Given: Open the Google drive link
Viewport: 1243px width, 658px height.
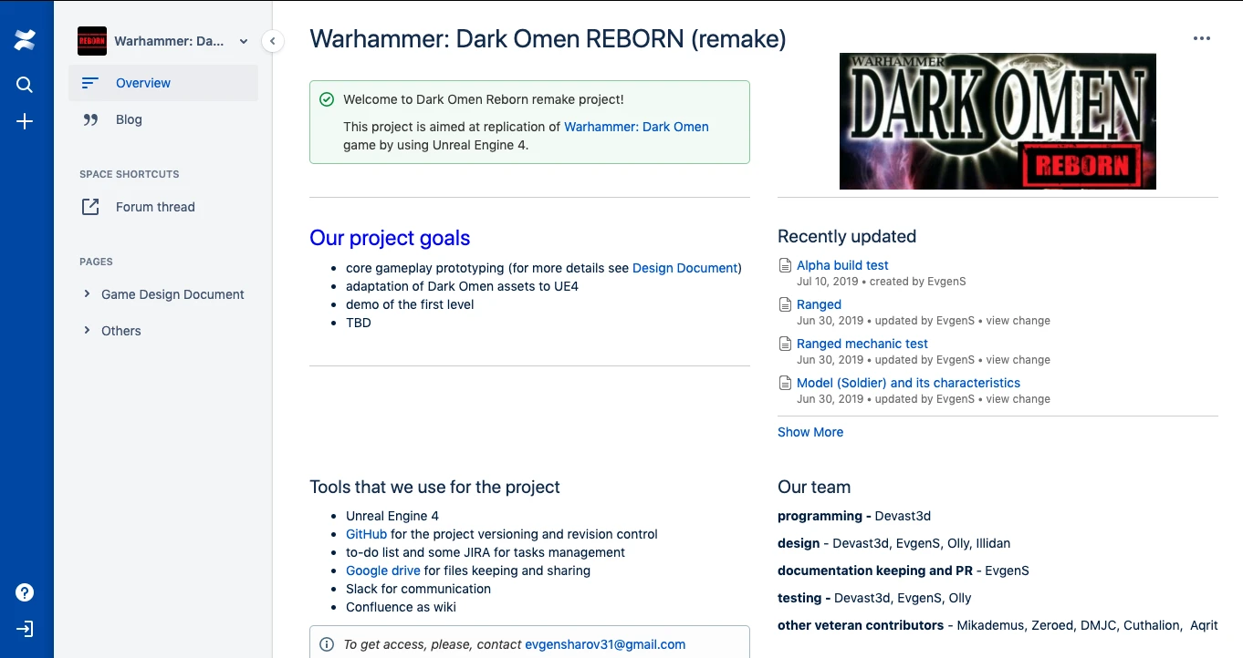Looking at the screenshot, I should (x=383, y=571).
